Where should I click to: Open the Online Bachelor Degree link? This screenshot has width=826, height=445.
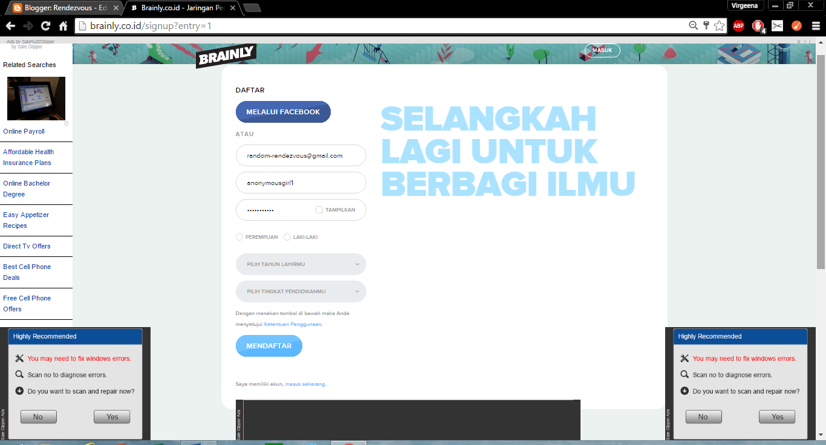coord(27,189)
